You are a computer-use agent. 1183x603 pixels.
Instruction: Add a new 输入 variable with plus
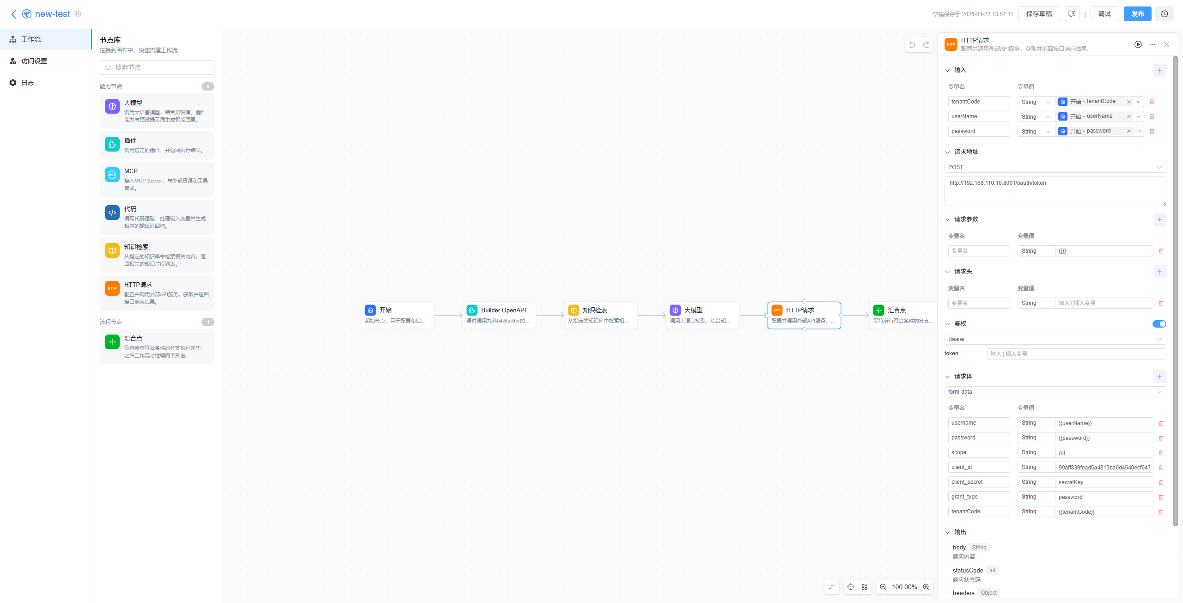[x=1159, y=70]
